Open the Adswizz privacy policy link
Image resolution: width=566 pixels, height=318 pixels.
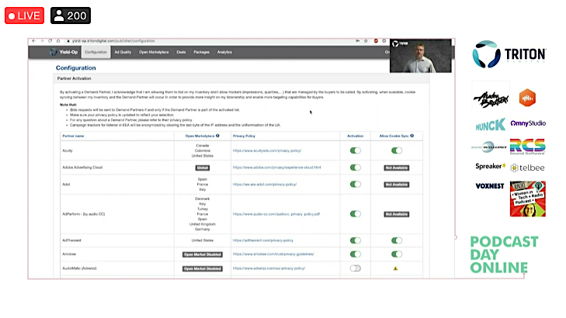click(x=269, y=268)
